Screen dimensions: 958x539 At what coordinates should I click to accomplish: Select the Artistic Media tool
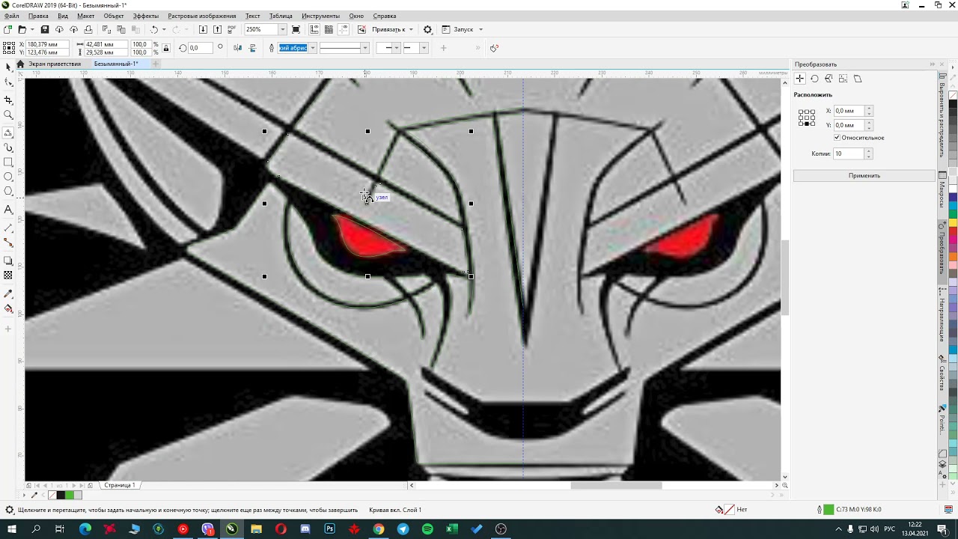tap(8, 147)
